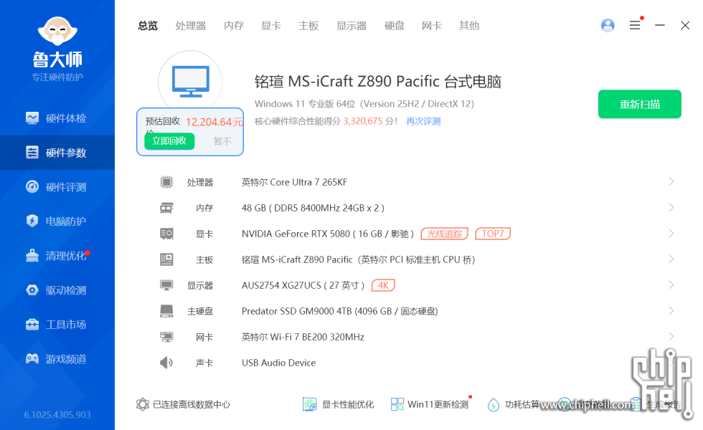Switch to the 显示器 tab
This screenshot has height=430, width=703.
click(x=351, y=26)
